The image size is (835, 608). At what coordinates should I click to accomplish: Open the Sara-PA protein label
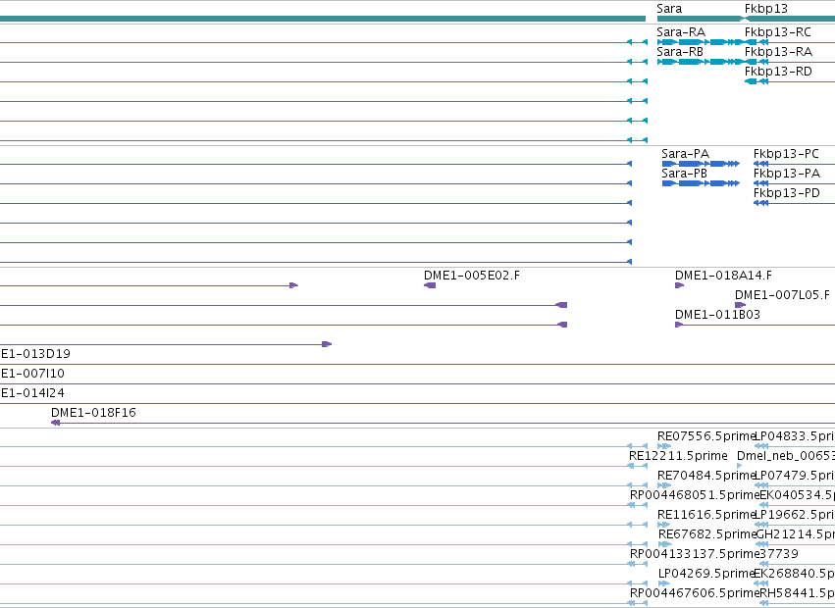click(685, 154)
